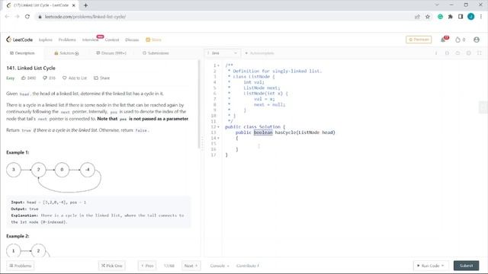Screen dimensions: 488x274
Task: Go back in browser history
Action: click(x=7, y=17)
